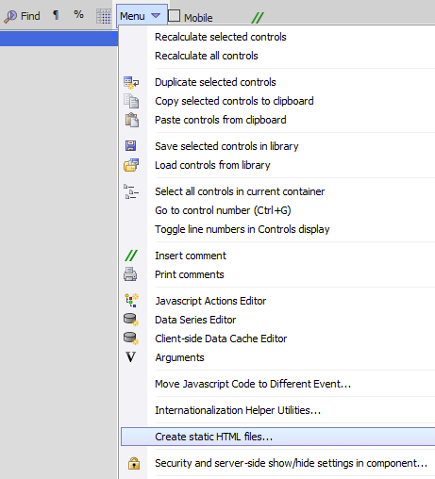Screen dimensions: 435x479
Task: Click the Find magnifier icon
Action: pos(10,16)
